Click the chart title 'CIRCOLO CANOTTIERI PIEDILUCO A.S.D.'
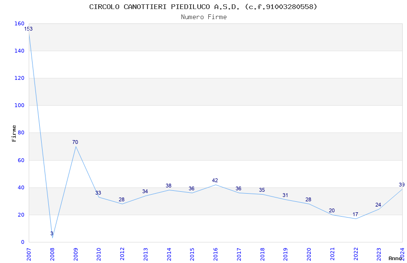The height and width of the screenshot is (263, 407). pos(164,7)
